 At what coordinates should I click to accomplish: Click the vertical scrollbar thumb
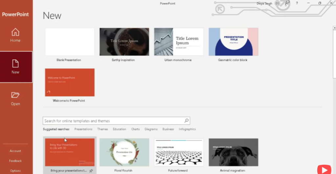[334, 54]
